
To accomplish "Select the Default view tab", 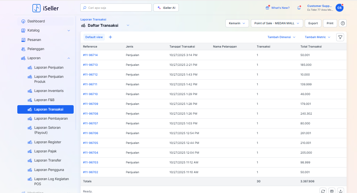I will [94, 37].
